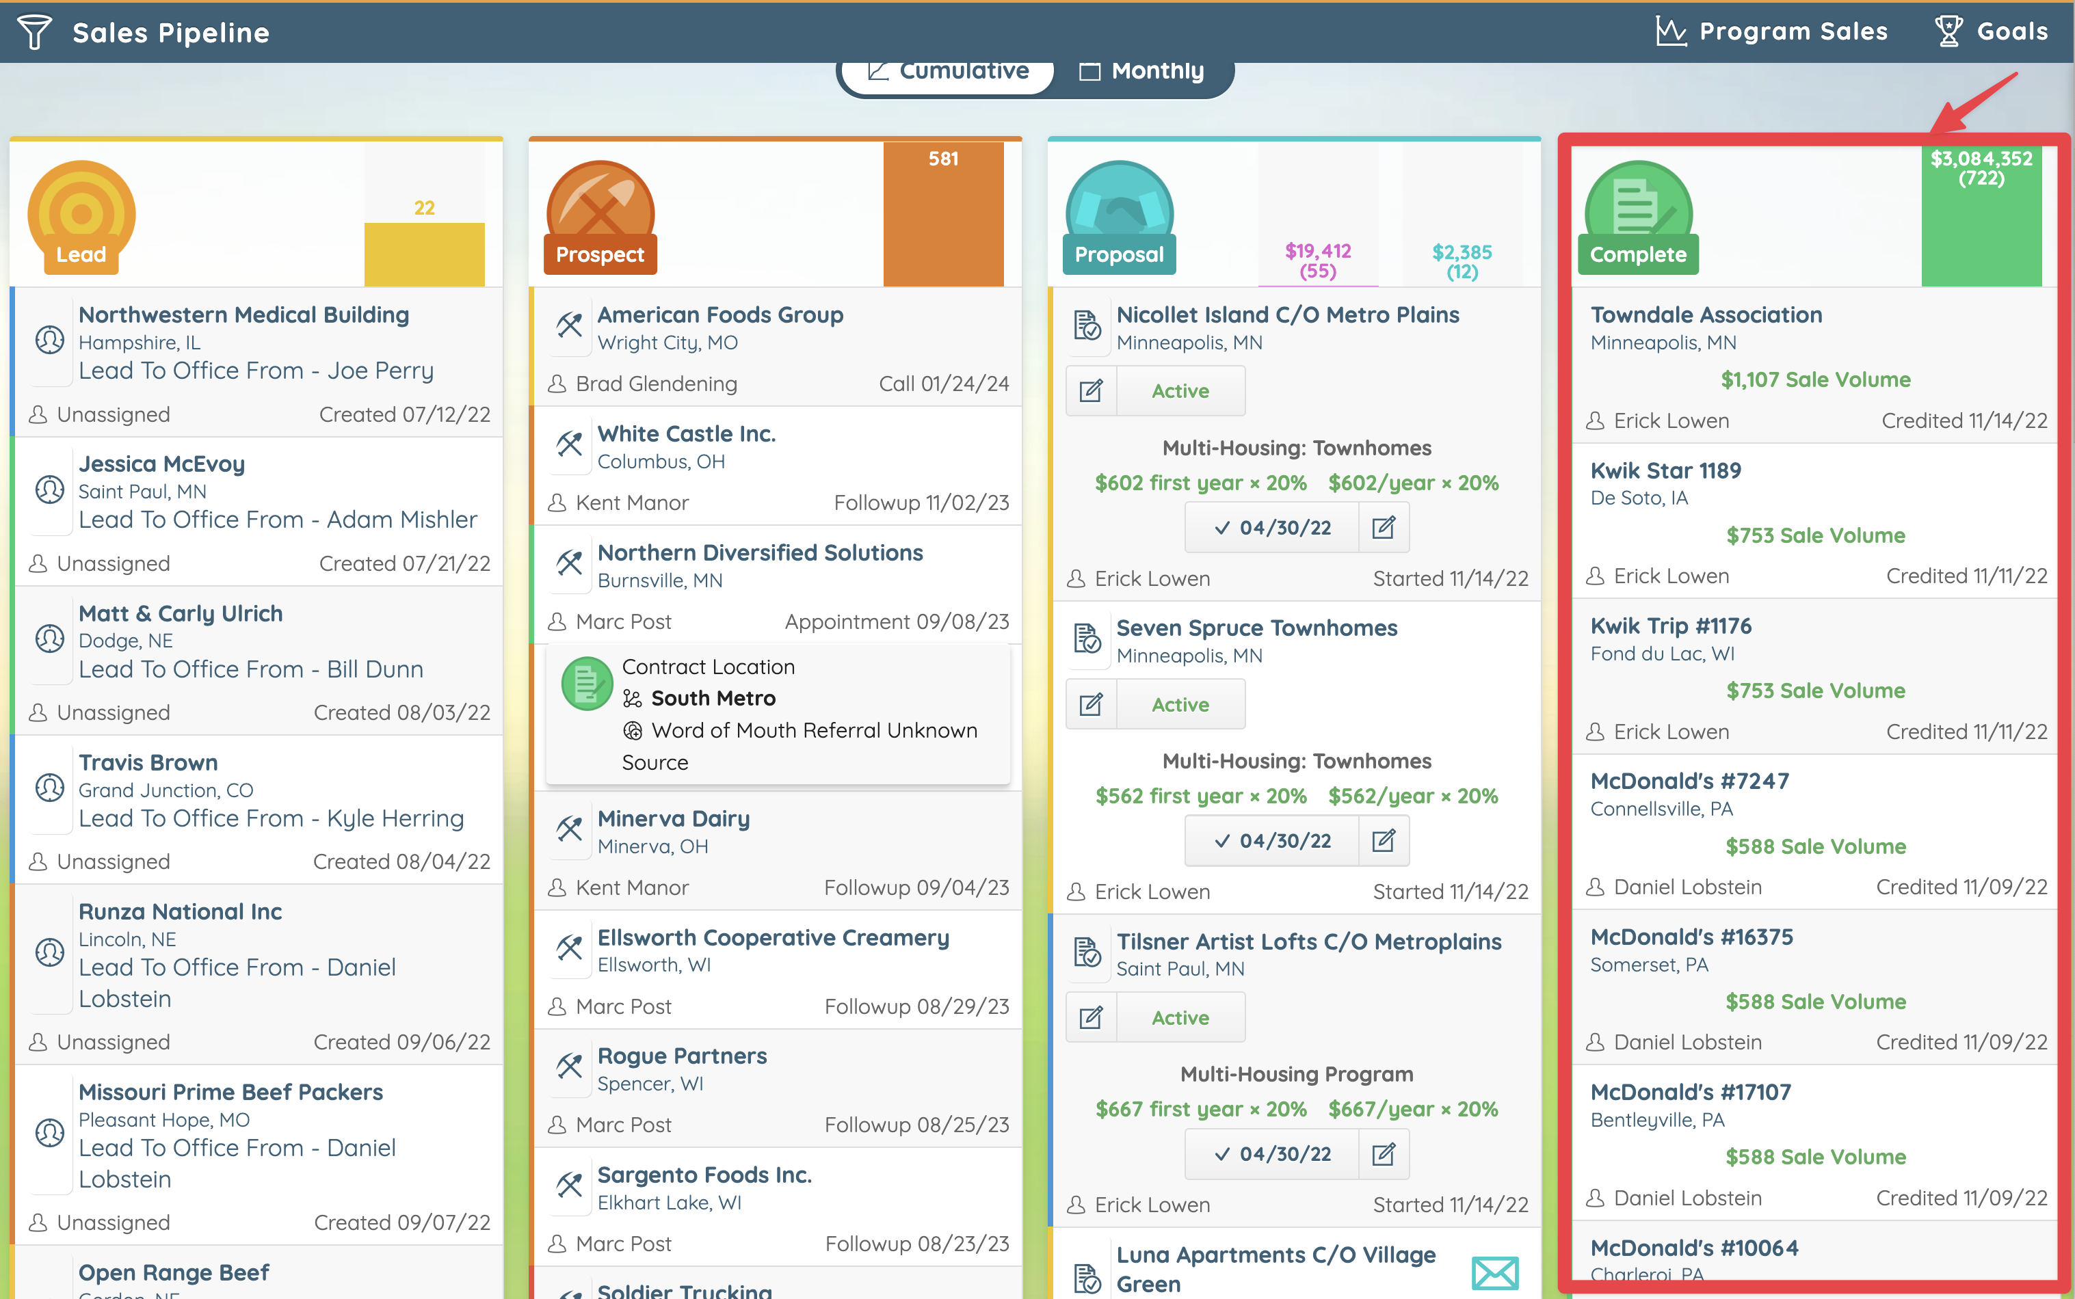Image resolution: width=2075 pixels, height=1299 pixels.
Task: Click contact icon for Missouri Prime Beef Packers
Action: coord(50,1133)
